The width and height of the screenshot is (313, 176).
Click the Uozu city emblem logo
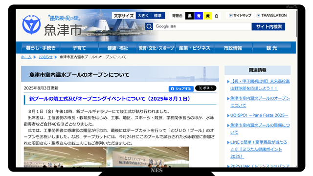tap(31, 25)
